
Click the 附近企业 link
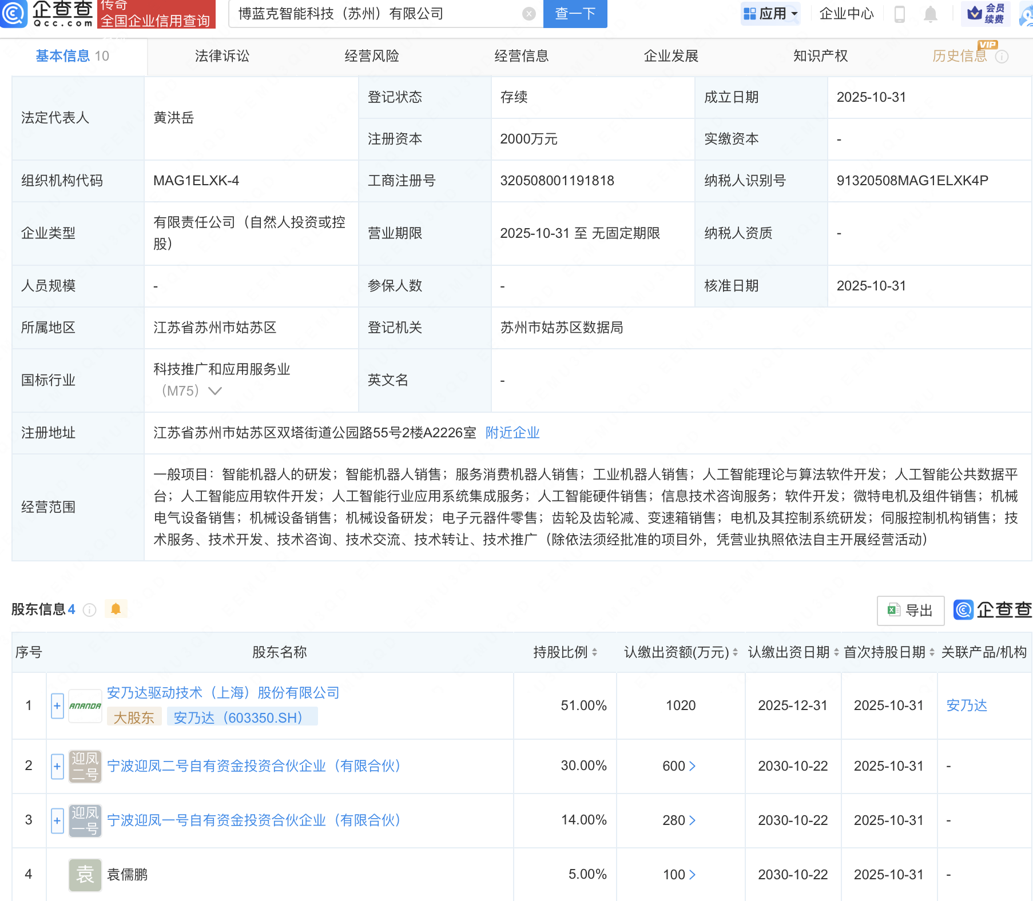[x=512, y=433]
